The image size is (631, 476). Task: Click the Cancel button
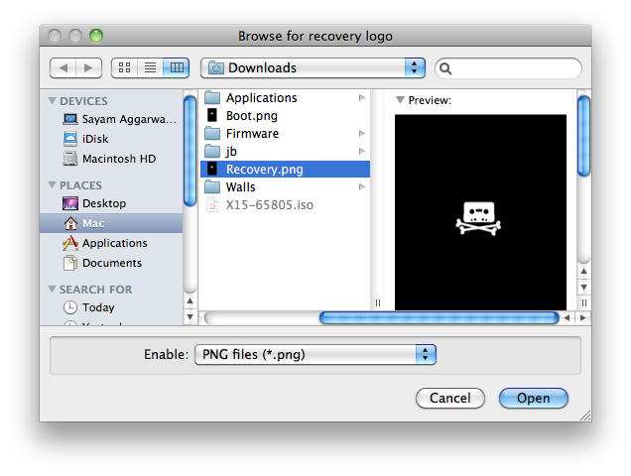click(x=449, y=398)
